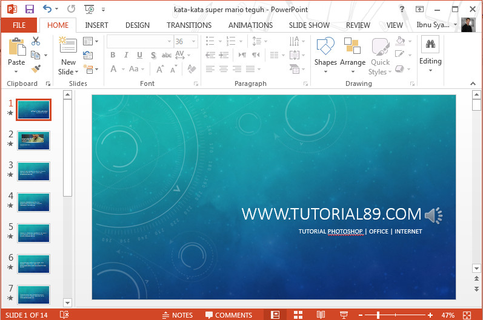Switch to the INSERT tab
The image size is (483, 320).
tap(96, 25)
